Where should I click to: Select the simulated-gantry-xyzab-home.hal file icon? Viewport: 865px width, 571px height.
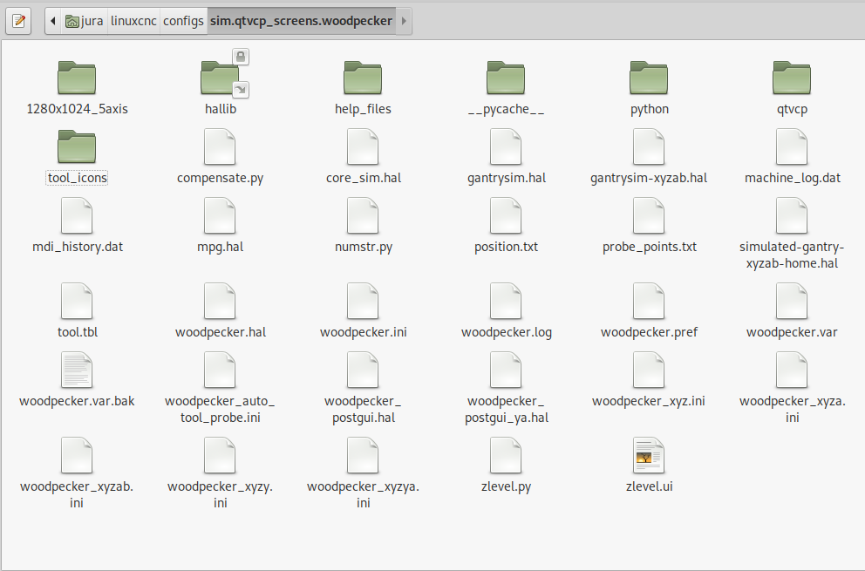click(792, 215)
